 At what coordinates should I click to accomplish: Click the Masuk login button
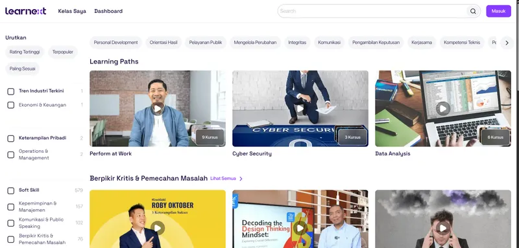[498, 11]
